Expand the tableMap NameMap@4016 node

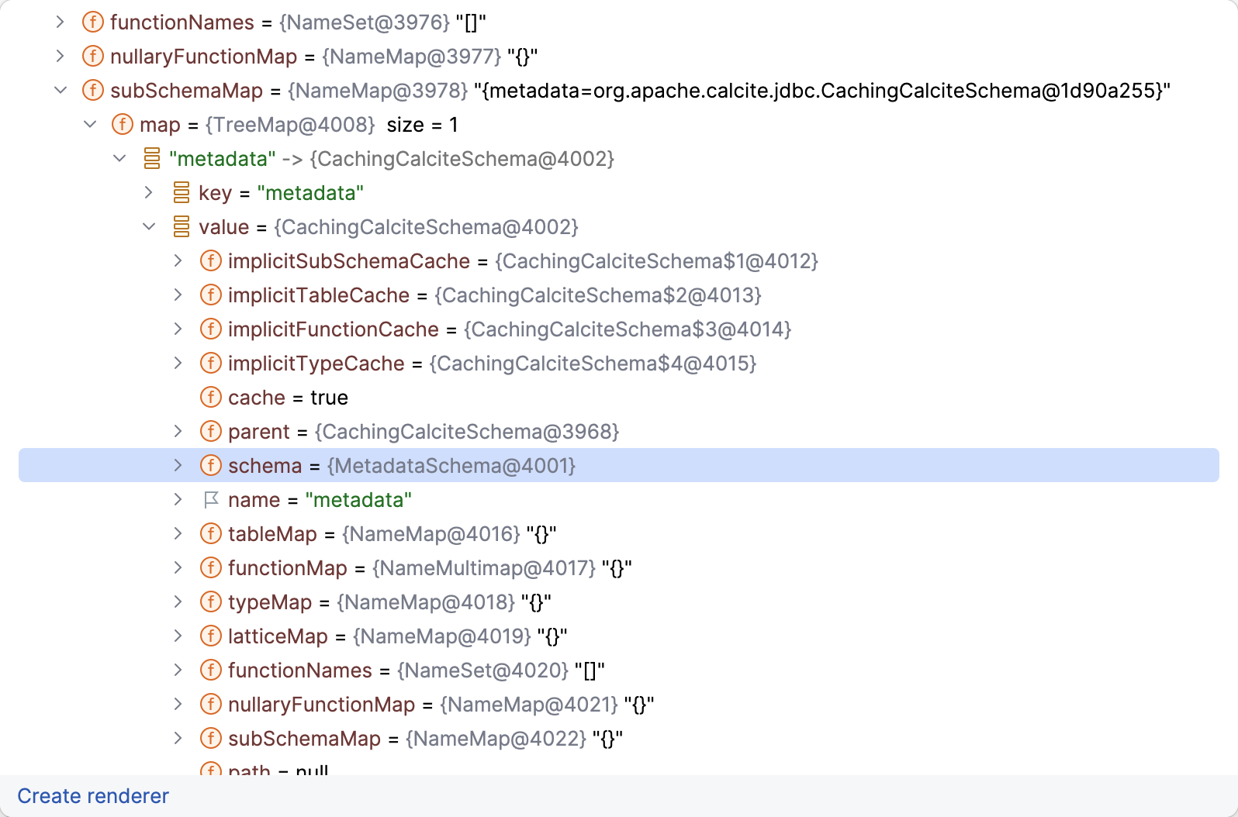(x=178, y=534)
